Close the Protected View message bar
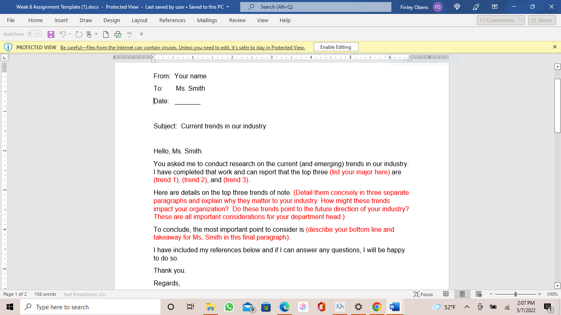This screenshot has width=561, height=315. (555, 47)
